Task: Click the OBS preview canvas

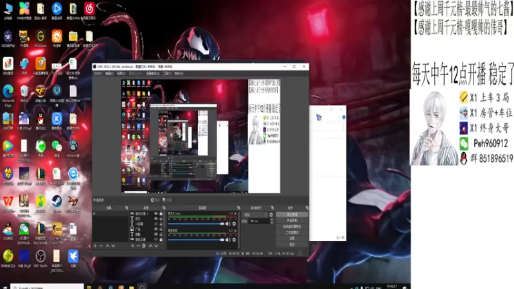Action: tap(200, 136)
